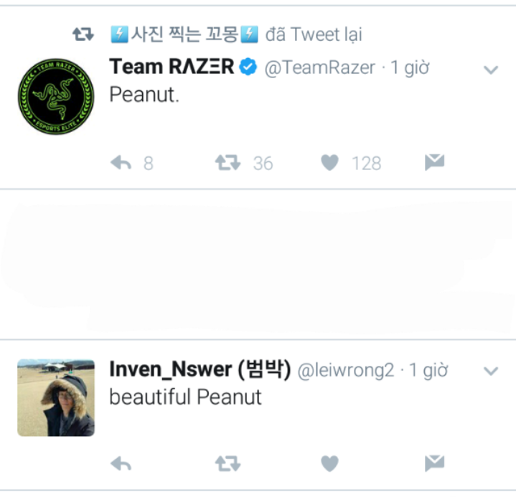Go to @TeamRazer handle
This screenshot has height=497, width=516.
[x=320, y=68]
